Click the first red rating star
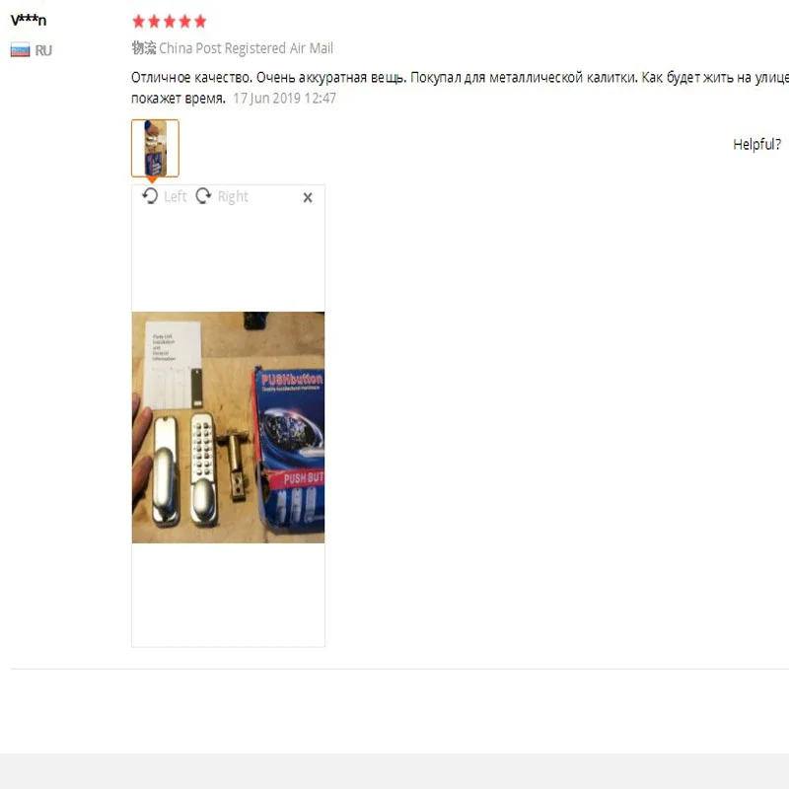The height and width of the screenshot is (789, 789). (138, 21)
